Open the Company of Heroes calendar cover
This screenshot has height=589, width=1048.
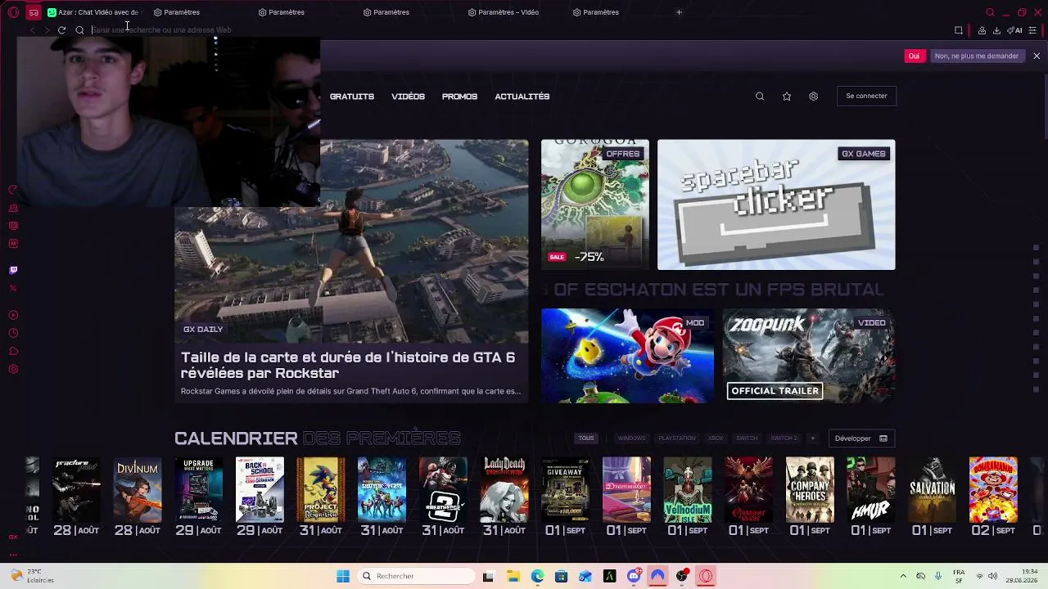click(x=810, y=490)
